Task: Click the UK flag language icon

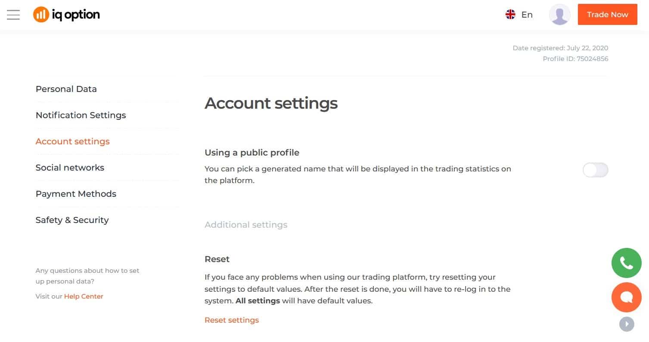Action: [510, 15]
